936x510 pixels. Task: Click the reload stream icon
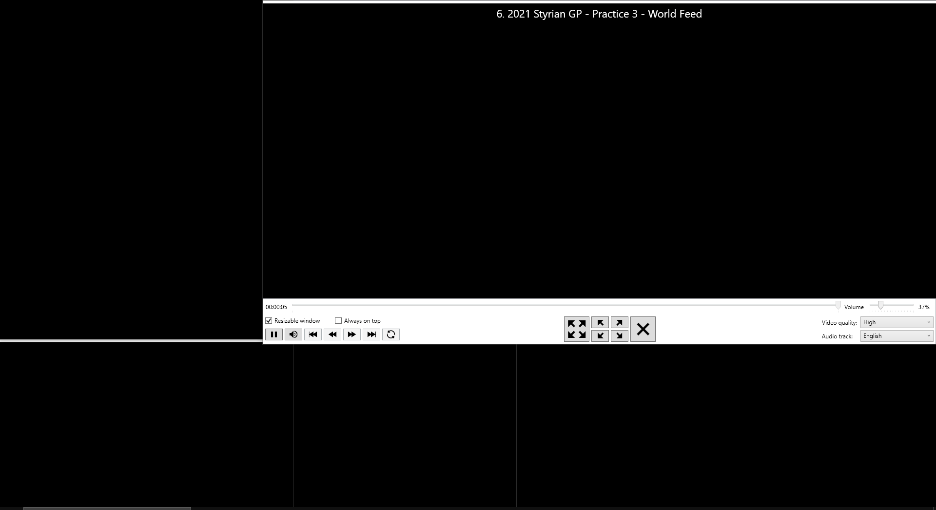390,334
